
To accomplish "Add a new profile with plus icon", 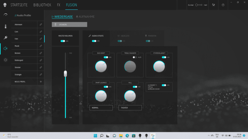I will point(41,82).
